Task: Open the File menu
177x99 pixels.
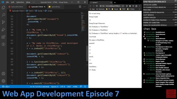Action: point(7,2)
